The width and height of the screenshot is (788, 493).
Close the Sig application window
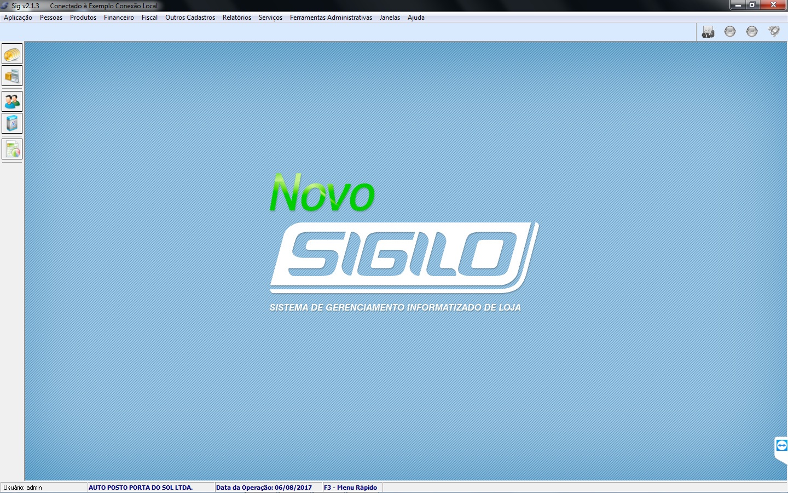(x=774, y=5)
